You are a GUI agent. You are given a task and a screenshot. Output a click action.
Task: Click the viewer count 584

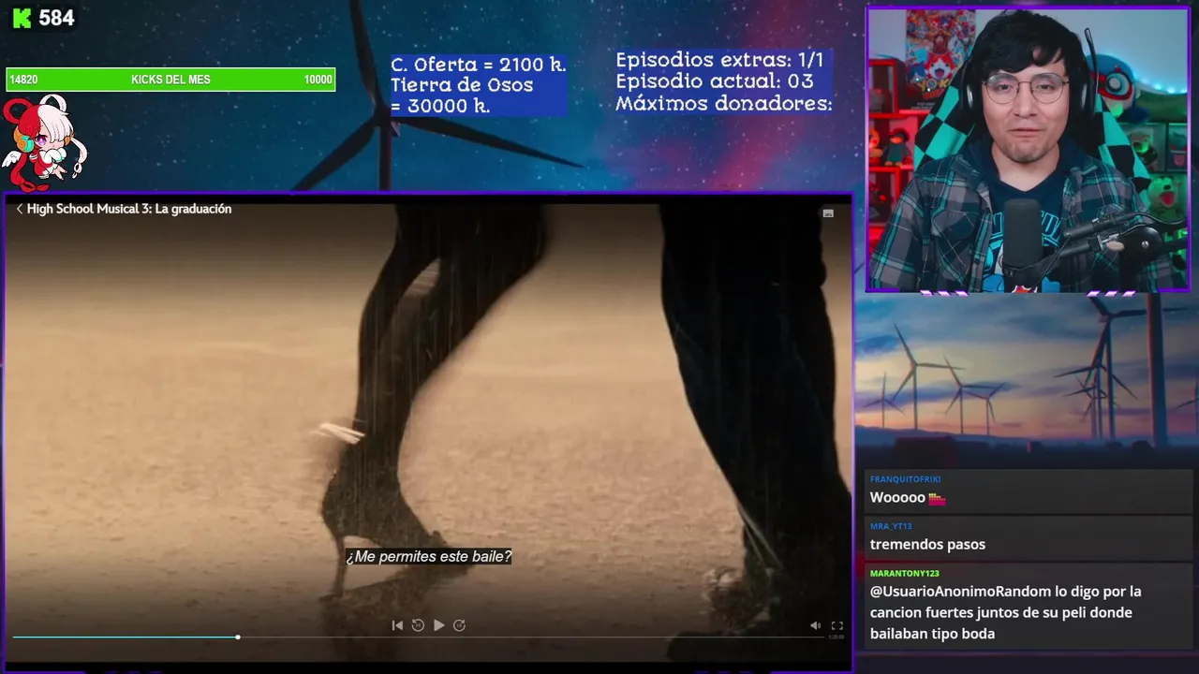56,18
